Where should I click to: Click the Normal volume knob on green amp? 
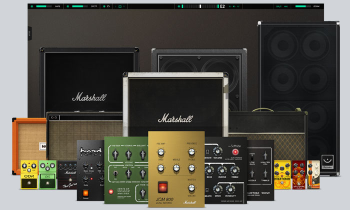pyautogui.click(x=128, y=154)
